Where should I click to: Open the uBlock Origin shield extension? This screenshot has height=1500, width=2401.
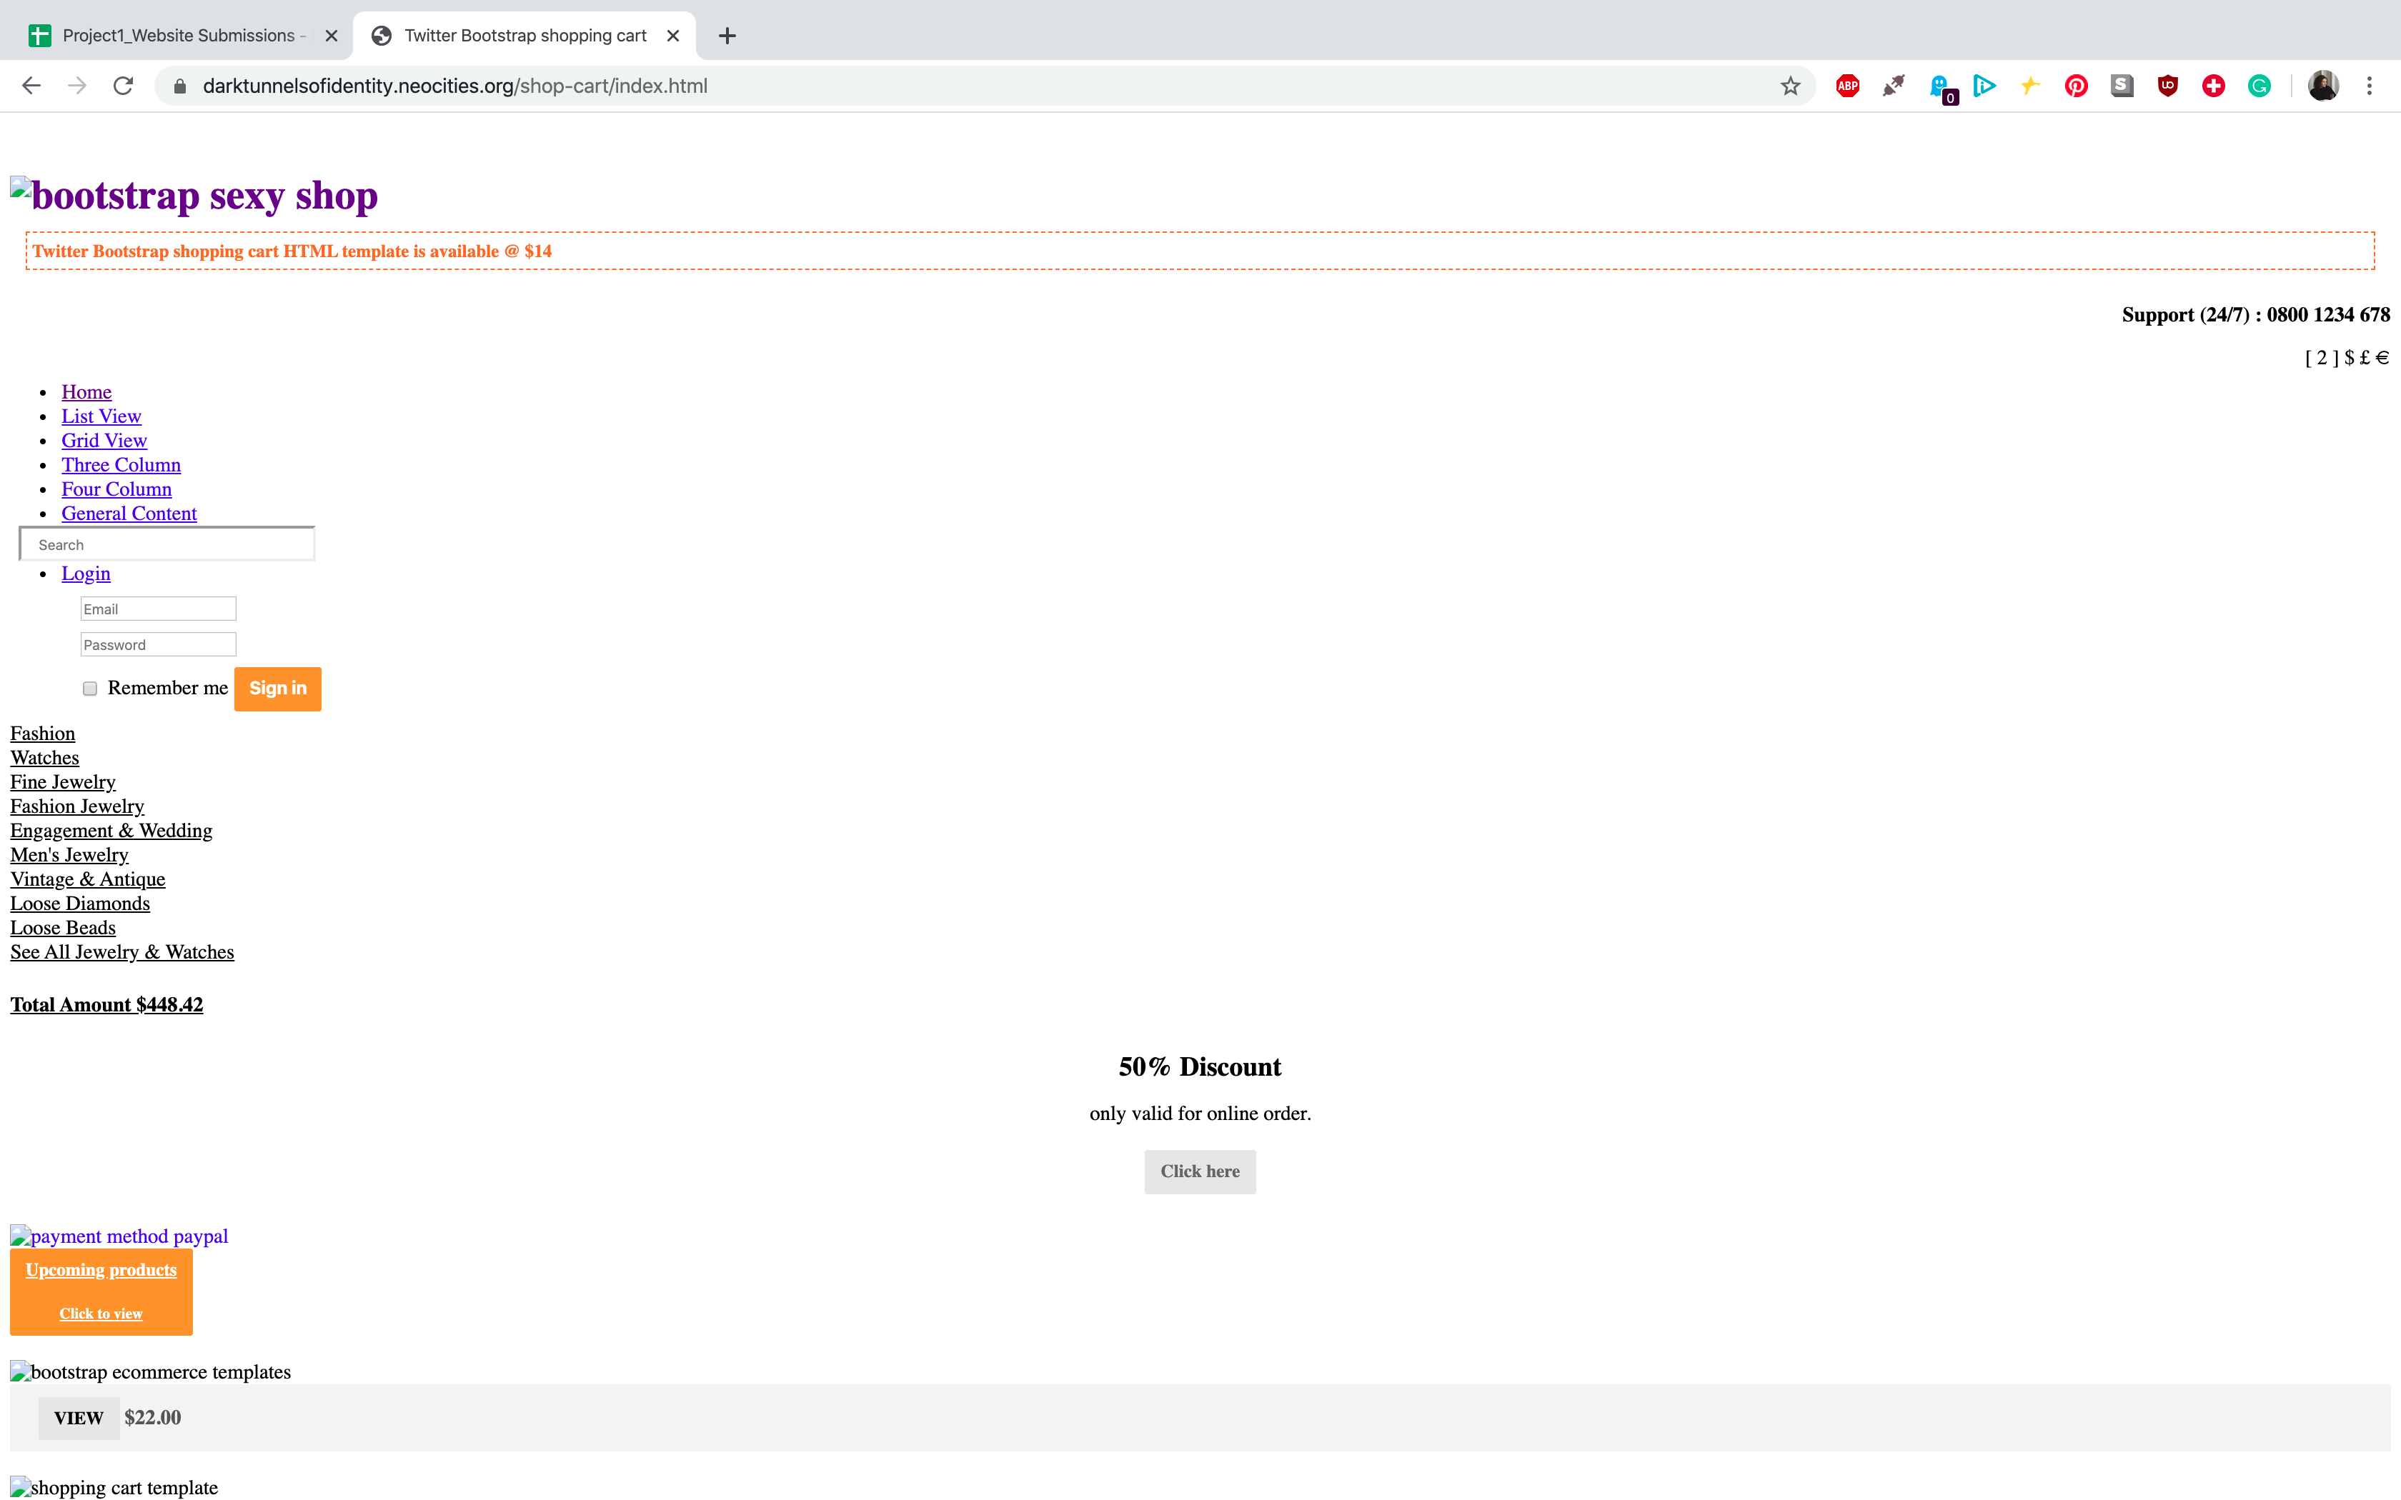point(2168,86)
